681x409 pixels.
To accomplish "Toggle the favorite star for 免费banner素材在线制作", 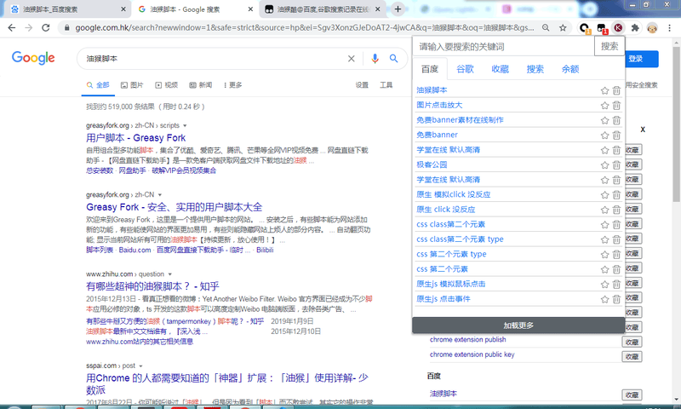I will point(604,120).
